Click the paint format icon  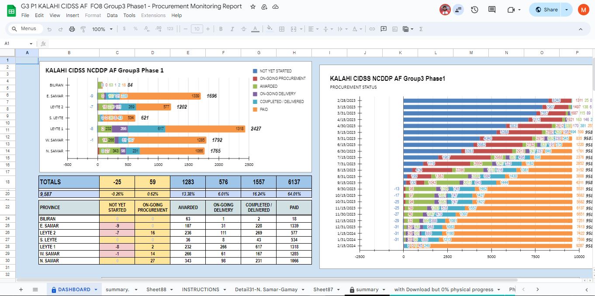tap(83, 29)
